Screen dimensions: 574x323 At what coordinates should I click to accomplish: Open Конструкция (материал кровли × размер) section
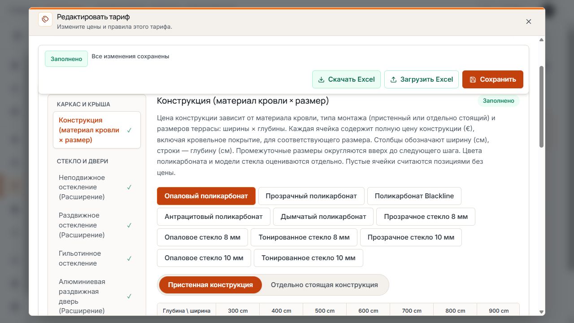(x=97, y=130)
